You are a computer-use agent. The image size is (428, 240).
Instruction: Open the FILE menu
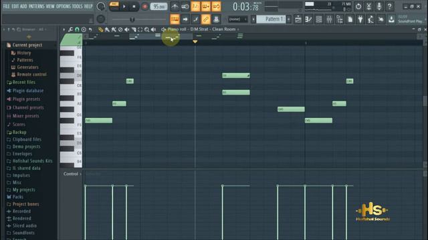[x=6, y=6]
